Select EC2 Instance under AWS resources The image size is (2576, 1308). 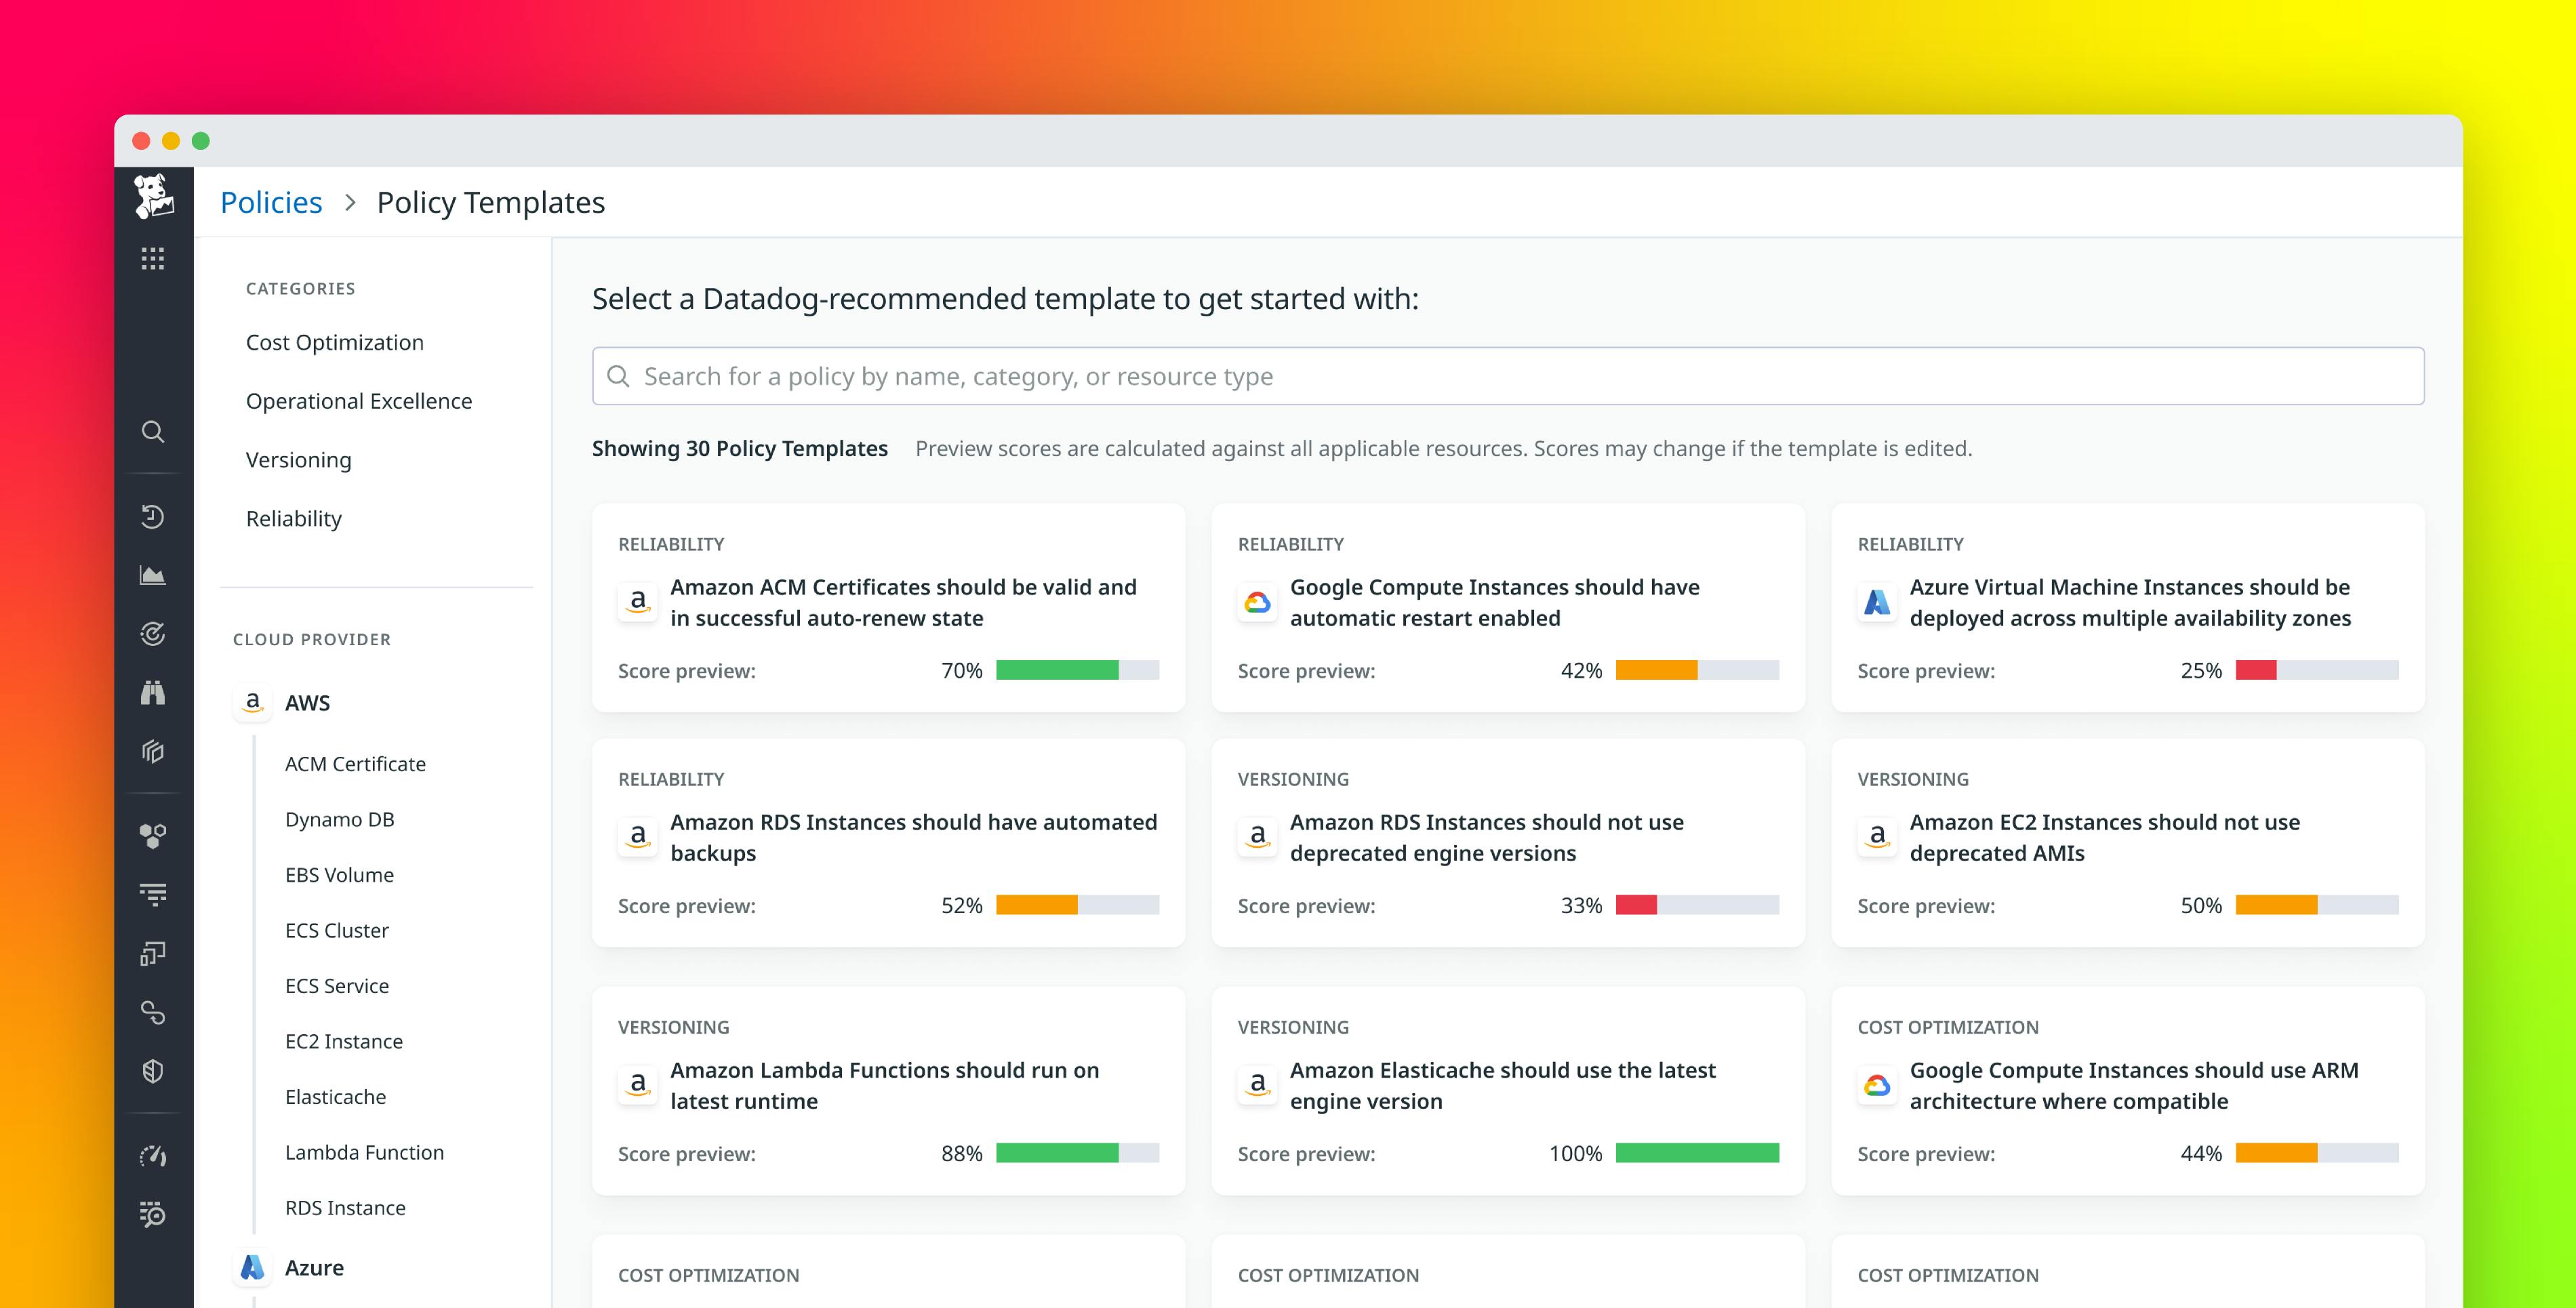point(343,1040)
